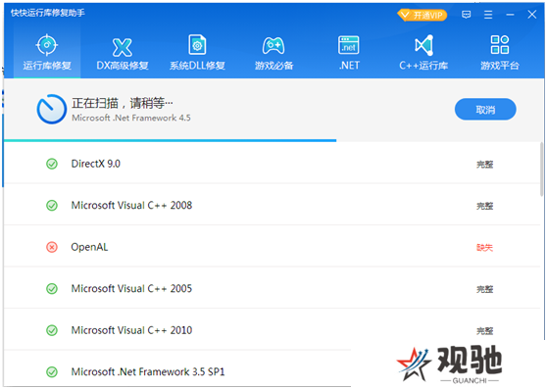The image size is (547, 389).
Task: Click 完整 status for Visual C++ 2010
Action: coord(485,331)
